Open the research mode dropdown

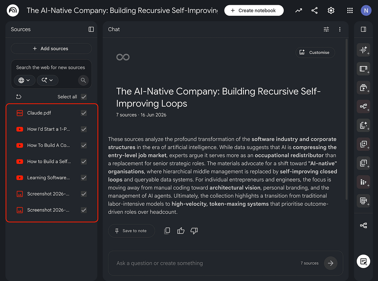point(48,80)
